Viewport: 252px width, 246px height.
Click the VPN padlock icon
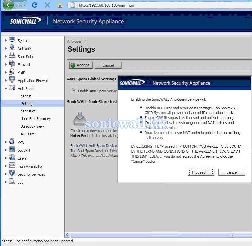point(12,141)
